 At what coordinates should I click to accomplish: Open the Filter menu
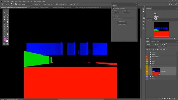pos(28,1)
